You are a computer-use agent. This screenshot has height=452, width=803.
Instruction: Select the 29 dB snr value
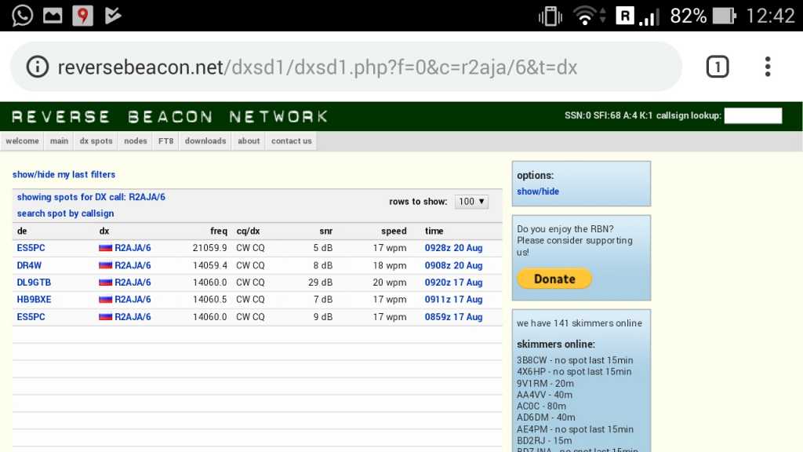coord(320,282)
